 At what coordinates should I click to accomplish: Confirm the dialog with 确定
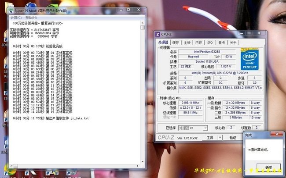(x=268, y=167)
